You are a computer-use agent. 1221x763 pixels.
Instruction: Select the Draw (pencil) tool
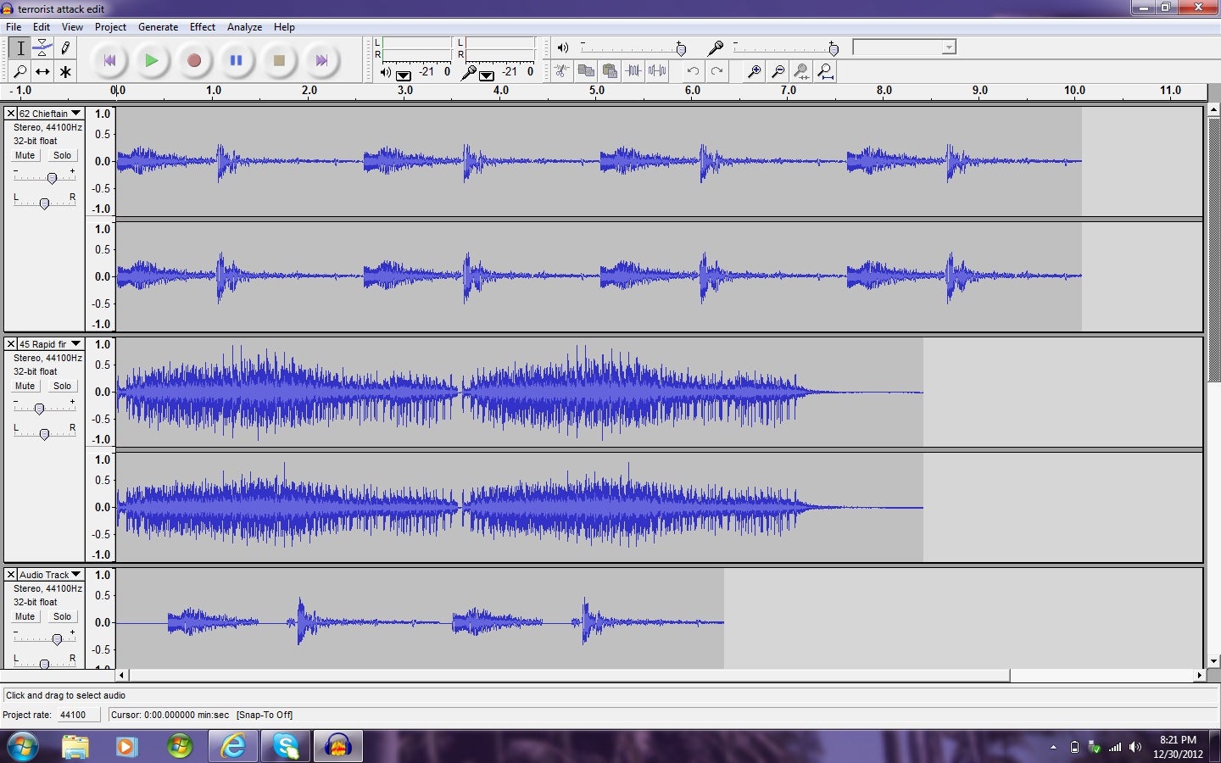65,48
